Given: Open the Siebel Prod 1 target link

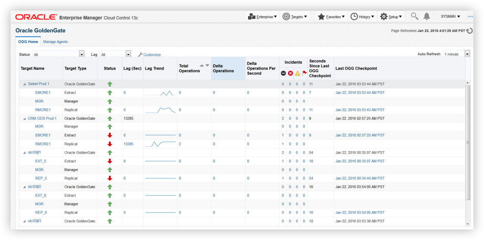Looking at the screenshot, I should click(x=39, y=84).
